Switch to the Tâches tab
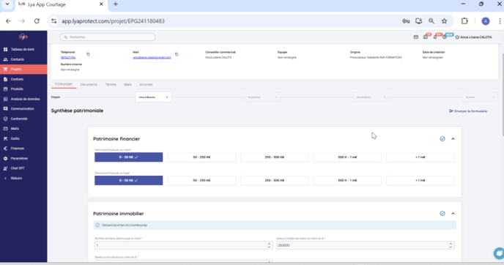 111,84
